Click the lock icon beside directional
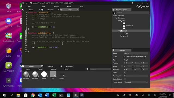174x98 pixels. click(x=124, y=26)
